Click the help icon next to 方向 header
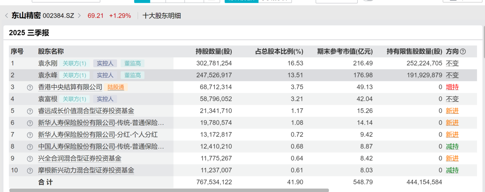 (x=463, y=51)
